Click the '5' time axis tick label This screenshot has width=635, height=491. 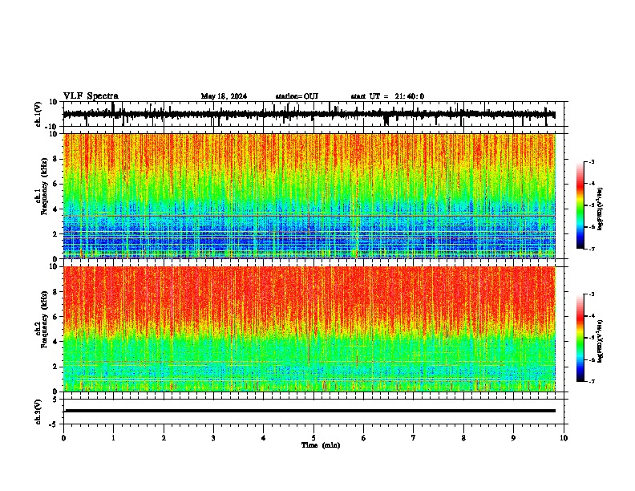313,438
